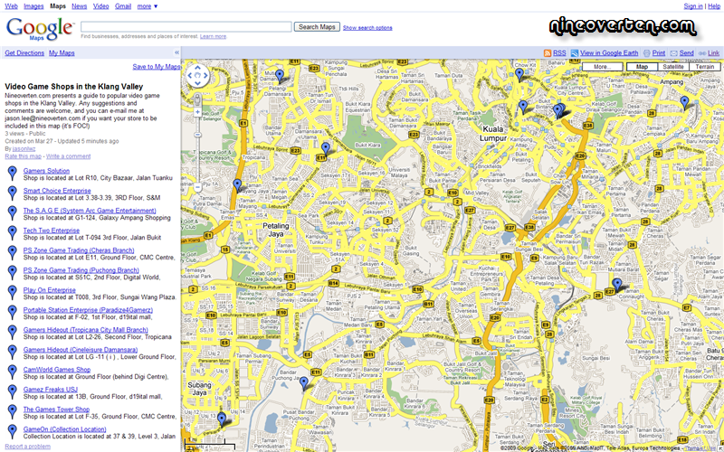This screenshot has width=724, height=452.
Task: Open the Images link in top bar
Action: (x=33, y=6)
